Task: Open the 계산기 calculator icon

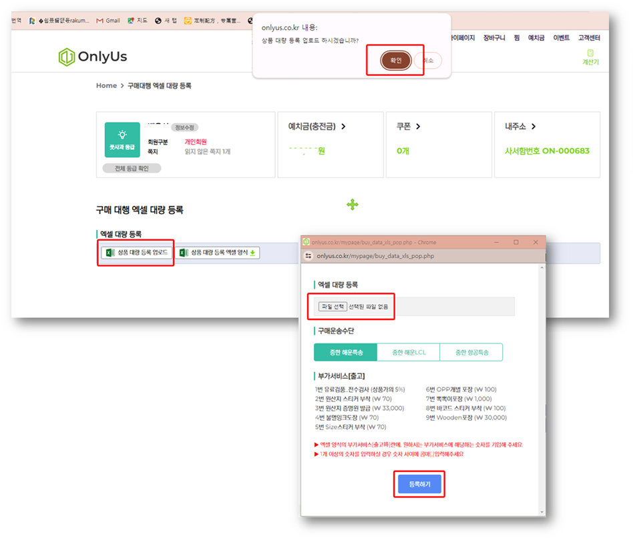Action: (590, 53)
